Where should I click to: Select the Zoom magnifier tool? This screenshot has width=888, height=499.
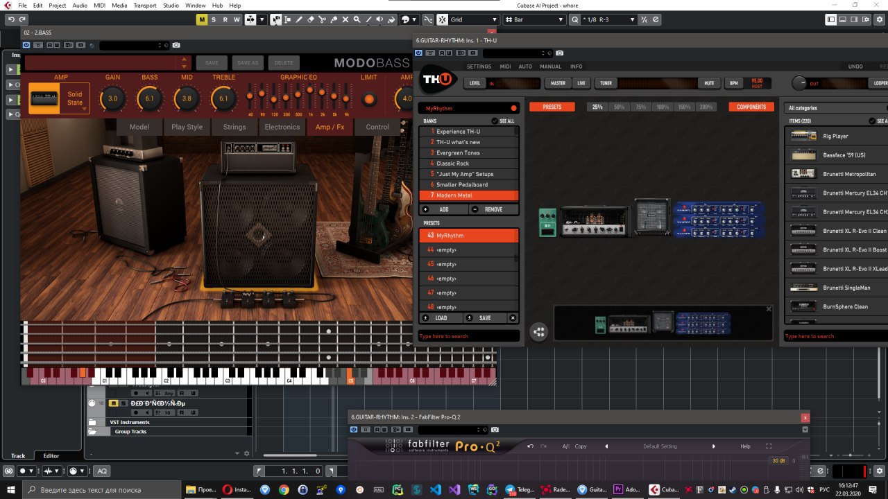357,19
